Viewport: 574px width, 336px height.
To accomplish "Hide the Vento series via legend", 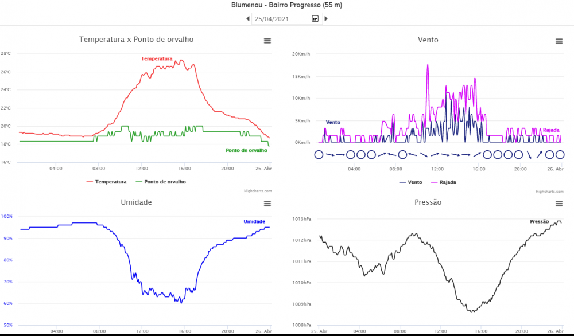I will pos(410,182).
